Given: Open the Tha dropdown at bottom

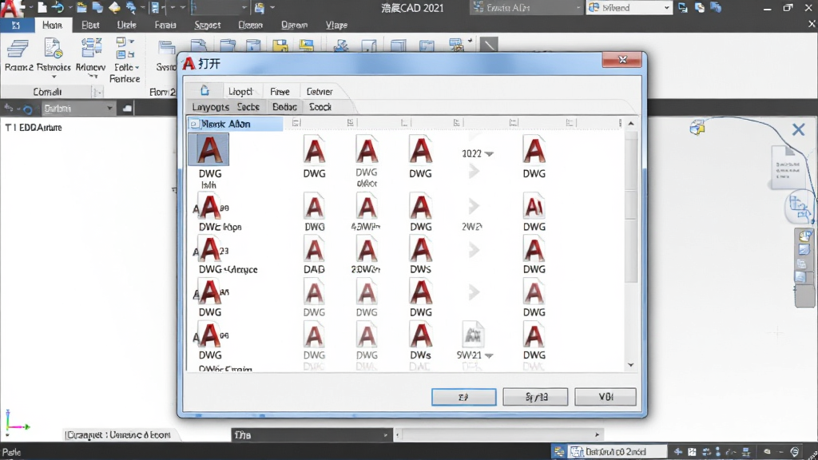Looking at the screenshot, I should [311, 434].
